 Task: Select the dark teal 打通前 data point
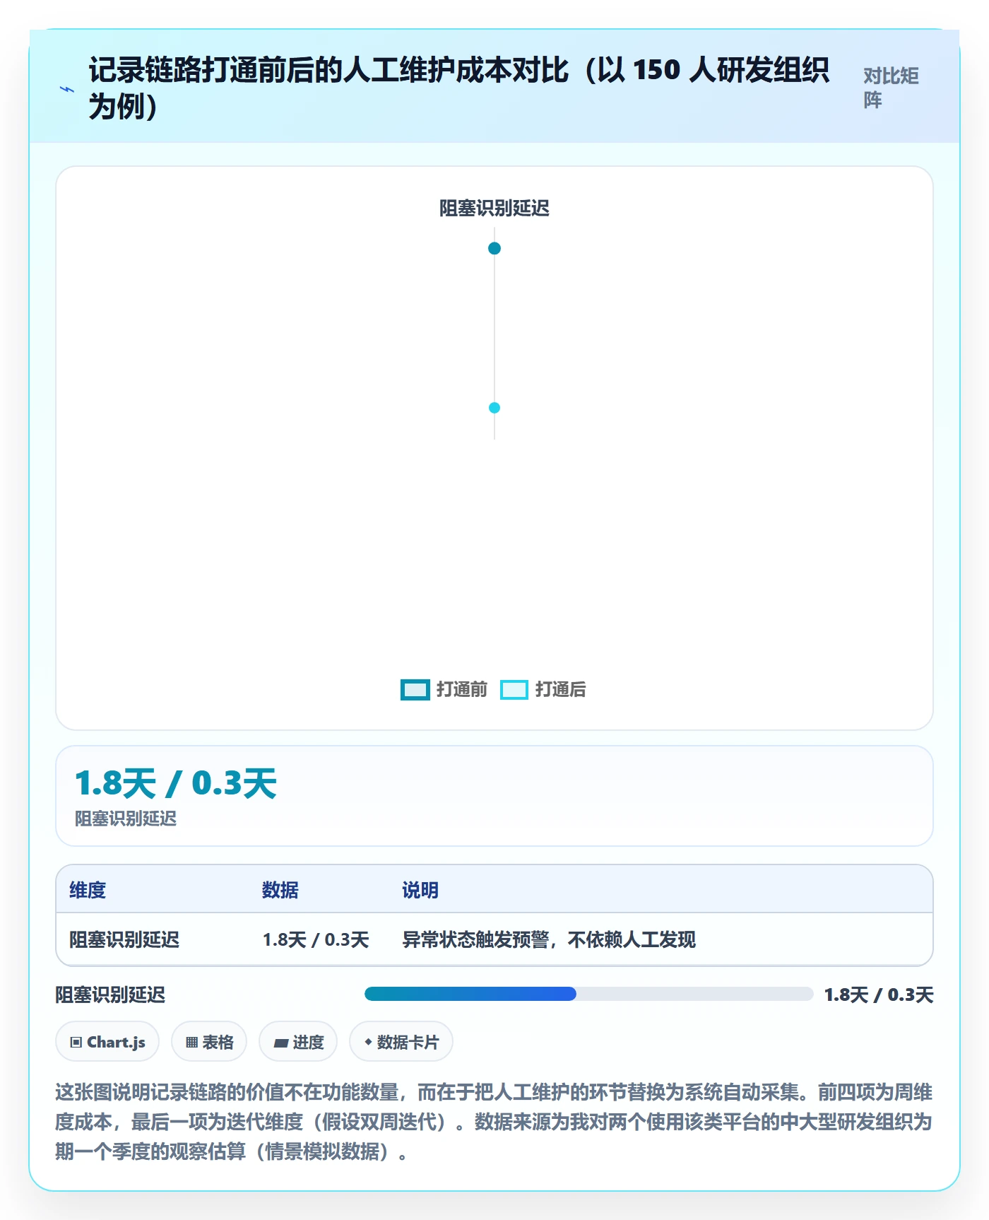[494, 248]
